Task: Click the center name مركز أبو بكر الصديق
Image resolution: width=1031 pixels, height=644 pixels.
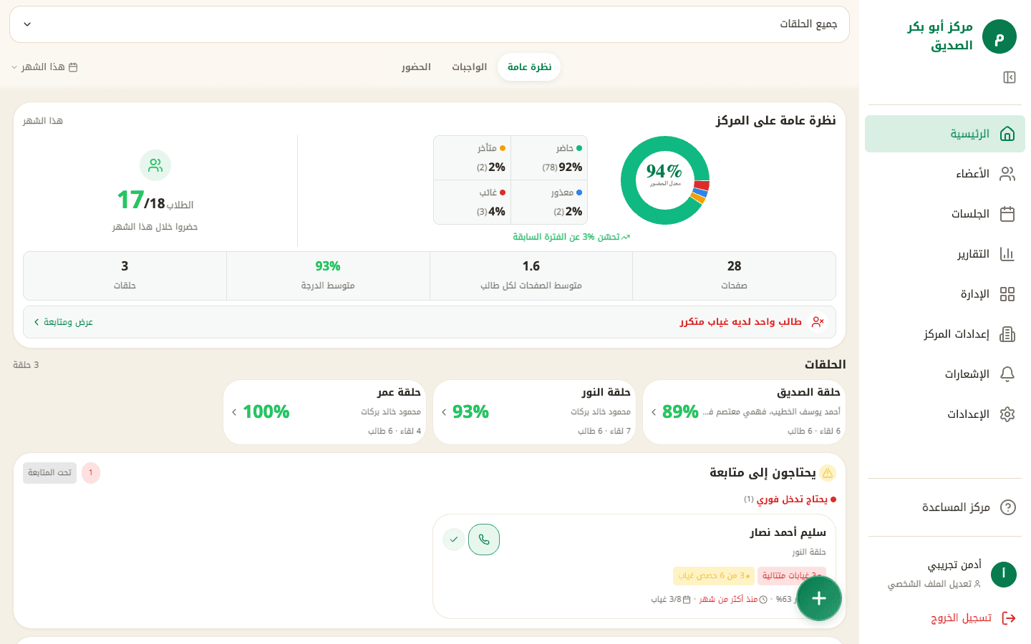Action: point(940,36)
